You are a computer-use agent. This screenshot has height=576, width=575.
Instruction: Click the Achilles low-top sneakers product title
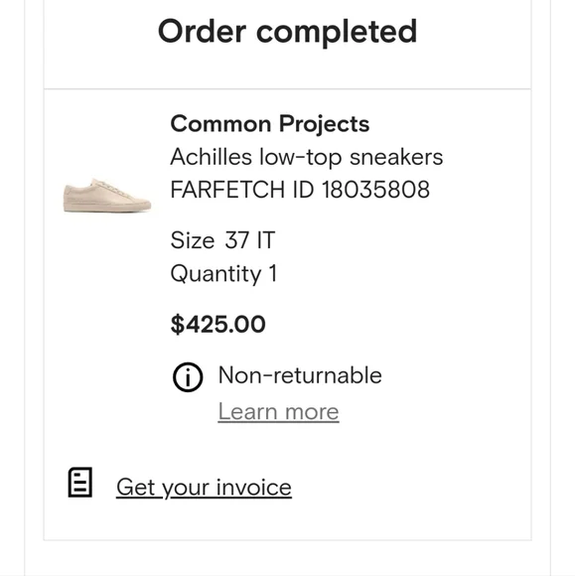[307, 157]
